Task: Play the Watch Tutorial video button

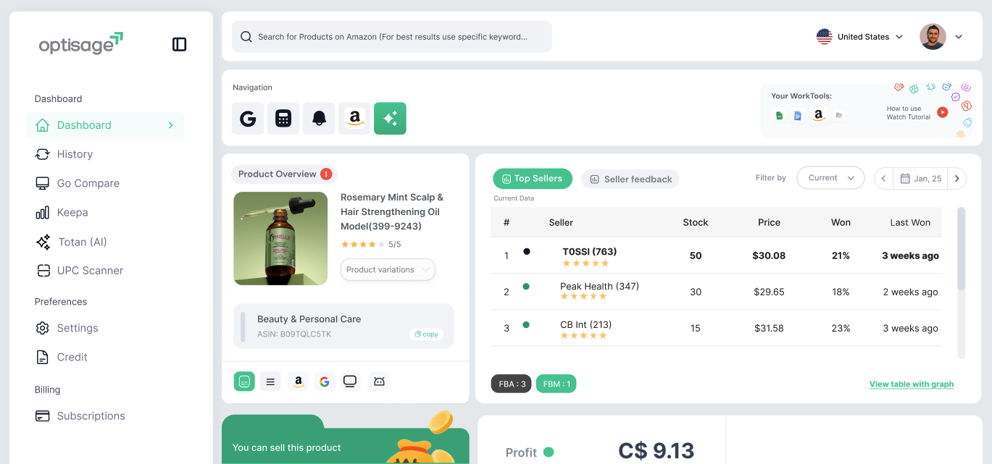Action: (942, 112)
